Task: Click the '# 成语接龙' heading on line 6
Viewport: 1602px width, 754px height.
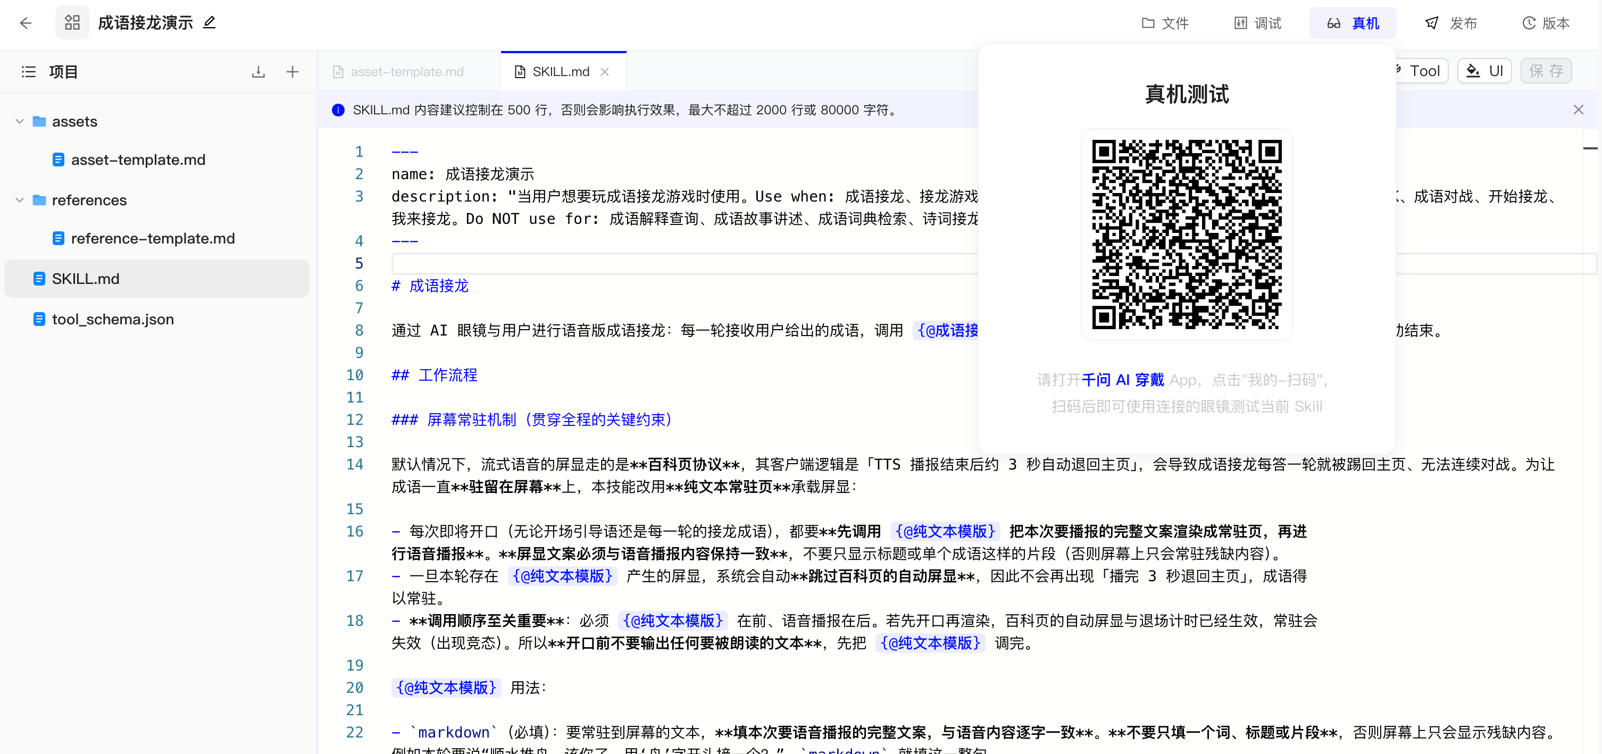Action: 430,286
